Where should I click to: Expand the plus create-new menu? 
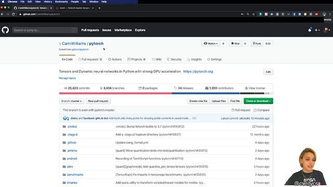coord(317,30)
